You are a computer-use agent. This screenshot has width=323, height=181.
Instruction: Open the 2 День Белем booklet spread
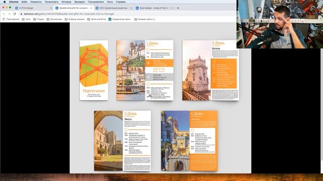point(210,70)
